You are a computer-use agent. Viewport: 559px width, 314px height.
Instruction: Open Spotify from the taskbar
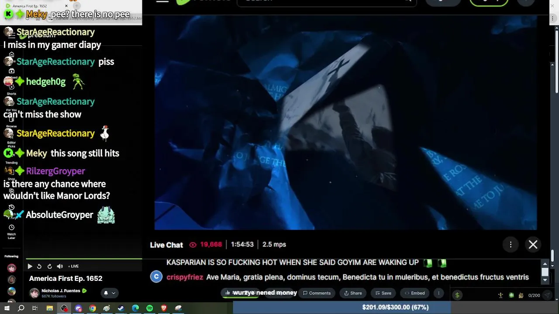click(x=150, y=308)
